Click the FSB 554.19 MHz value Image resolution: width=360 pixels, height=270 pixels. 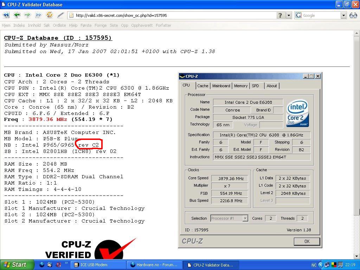(x=230, y=193)
